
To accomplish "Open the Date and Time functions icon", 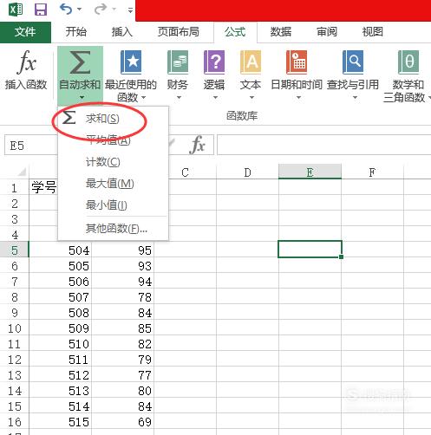I will point(297,62).
